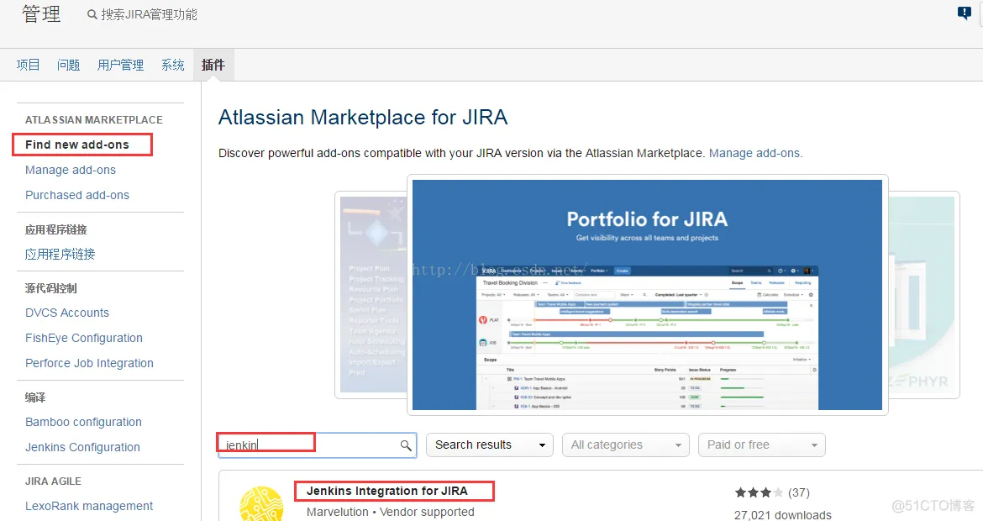Click the ATLASSIAN MARKETPLACE section header
This screenshot has width=983, height=521.
coord(94,120)
